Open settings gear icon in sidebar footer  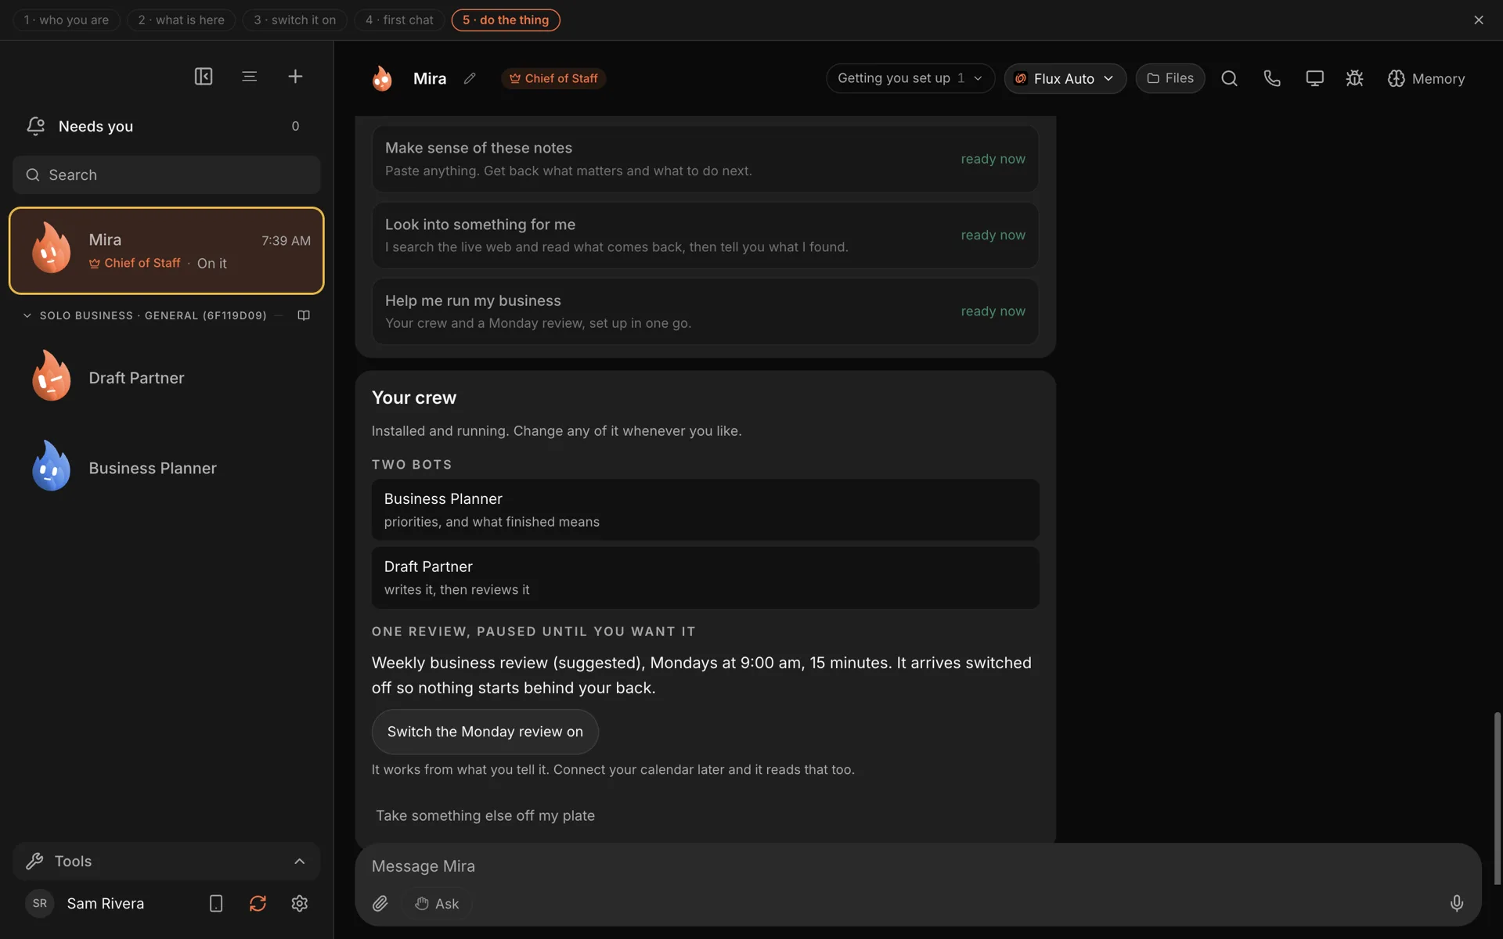coord(300,904)
